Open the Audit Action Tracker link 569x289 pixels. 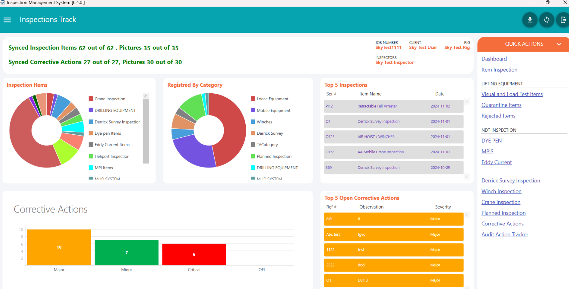[x=505, y=234]
